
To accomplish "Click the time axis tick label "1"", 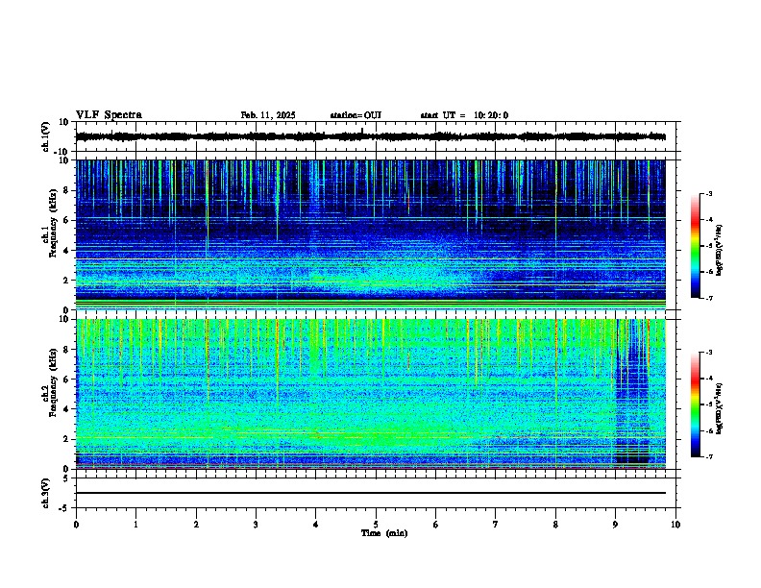I will click(x=135, y=525).
